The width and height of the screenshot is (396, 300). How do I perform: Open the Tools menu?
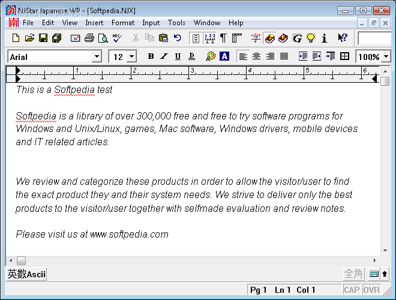point(176,23)
